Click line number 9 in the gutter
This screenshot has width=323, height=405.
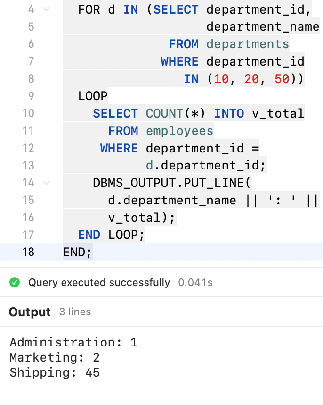click(x=31, y=96)
